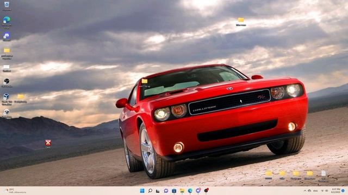The image size is (348, 195).
Task: Open the Windows Start menu
Action: 142,191
